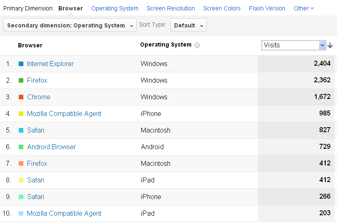This screenshot has height=224, width=337.
Task: Open the Chrome browser link
Action: 39,97
